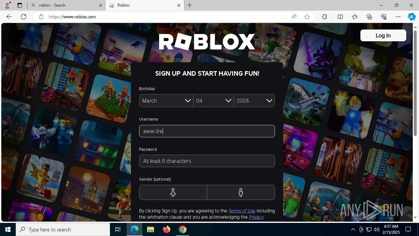Click the Roblox logo
Image resolution: width=419 pixels, height=236 pixels.
click(207, 42)
